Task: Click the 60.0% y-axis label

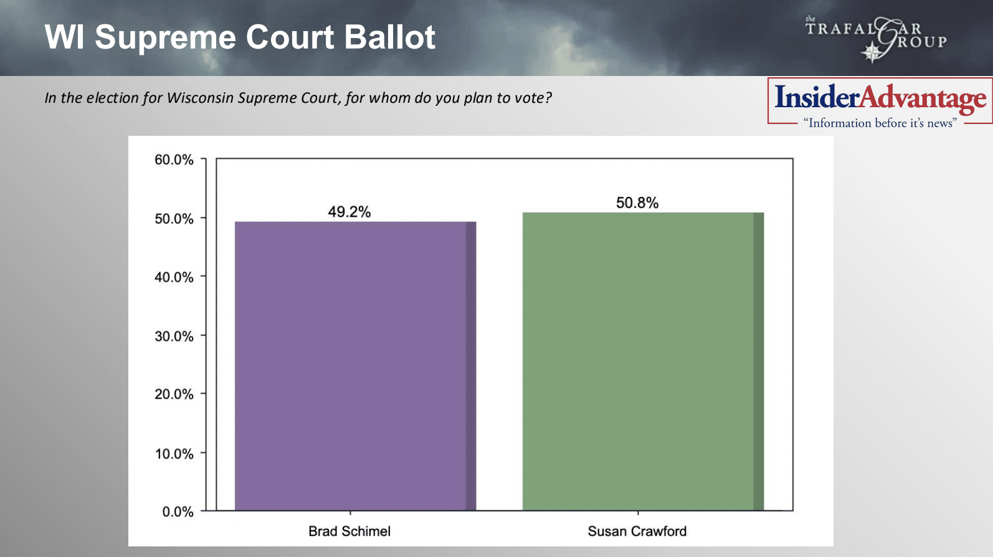Action: 174,159
